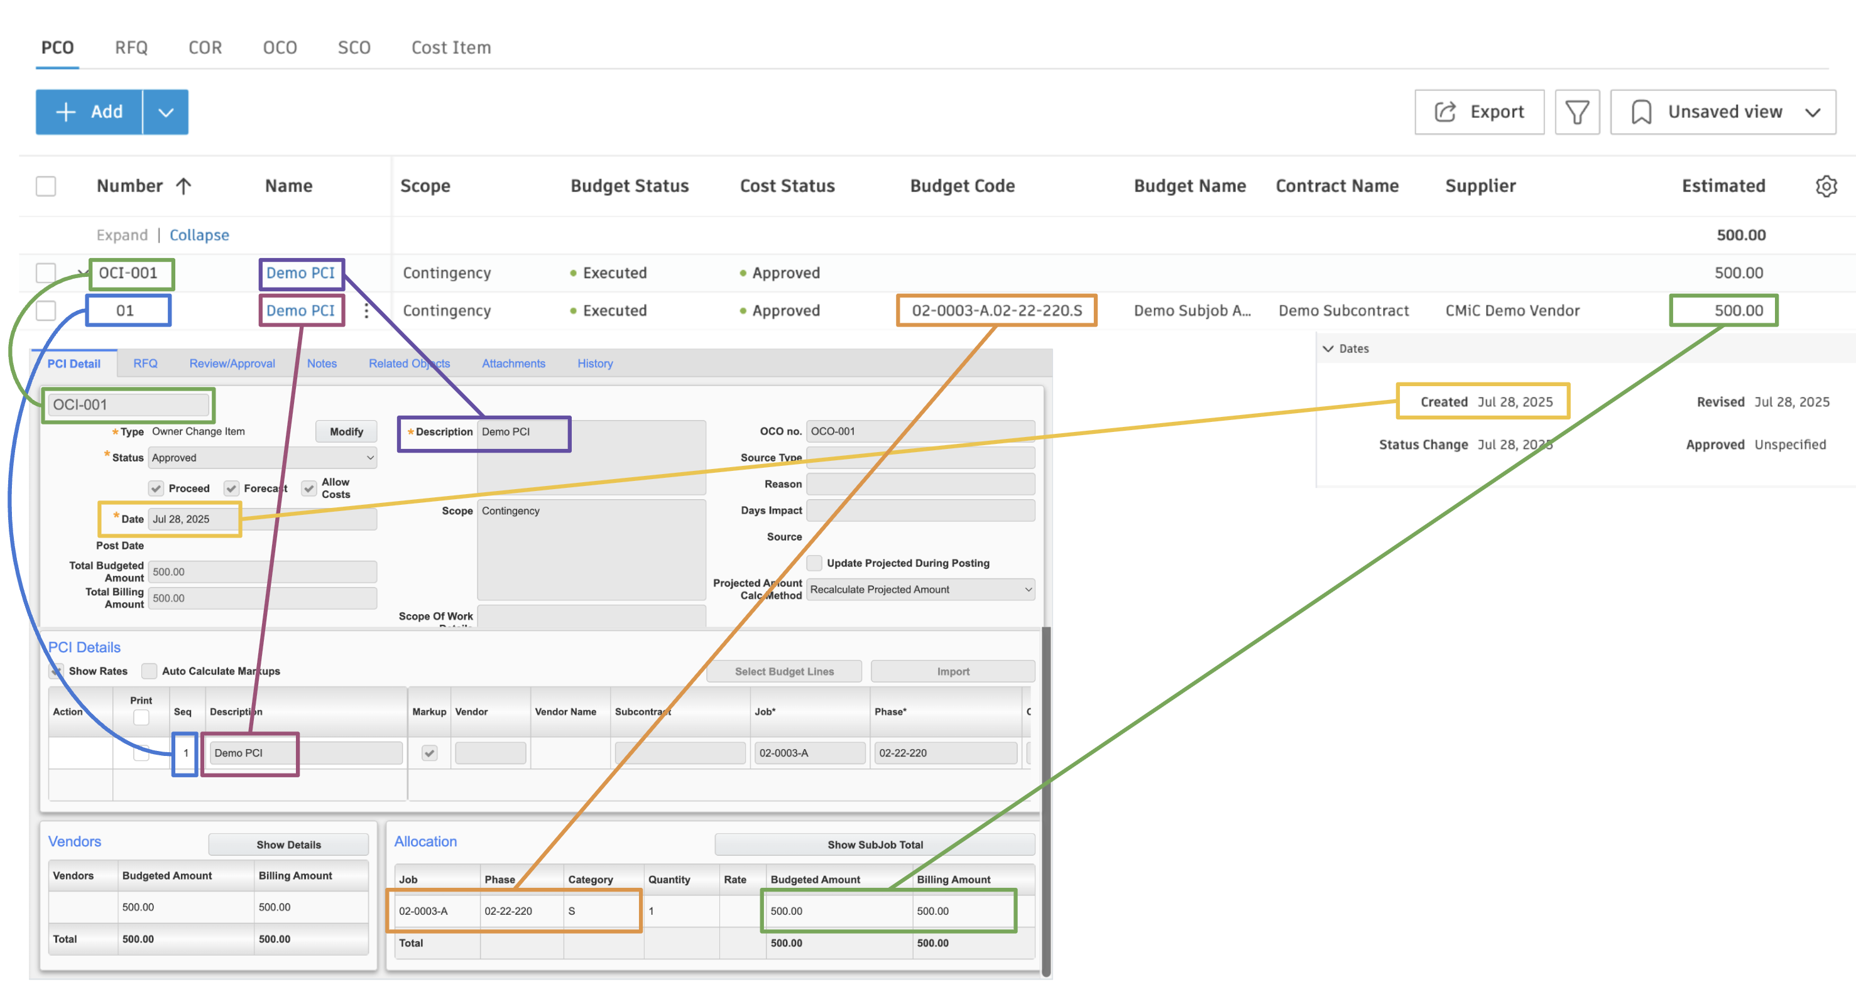Click the Modify button
Image resolution: width=1856 pixels, height=982 pixels.
tap(346, 431)
